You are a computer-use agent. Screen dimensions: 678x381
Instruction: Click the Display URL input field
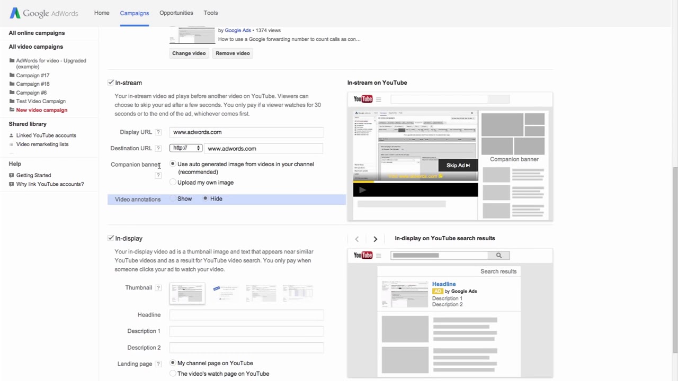coord(246,132)
